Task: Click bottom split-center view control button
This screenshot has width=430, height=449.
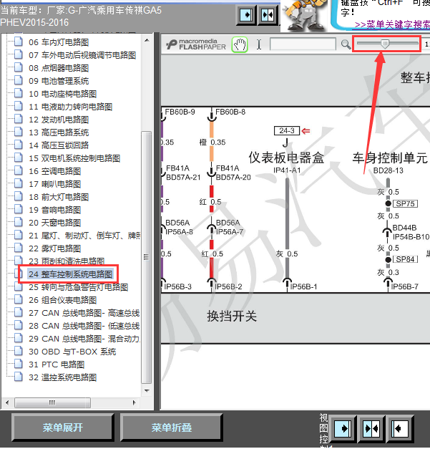Action: click(x=371, y=429)
